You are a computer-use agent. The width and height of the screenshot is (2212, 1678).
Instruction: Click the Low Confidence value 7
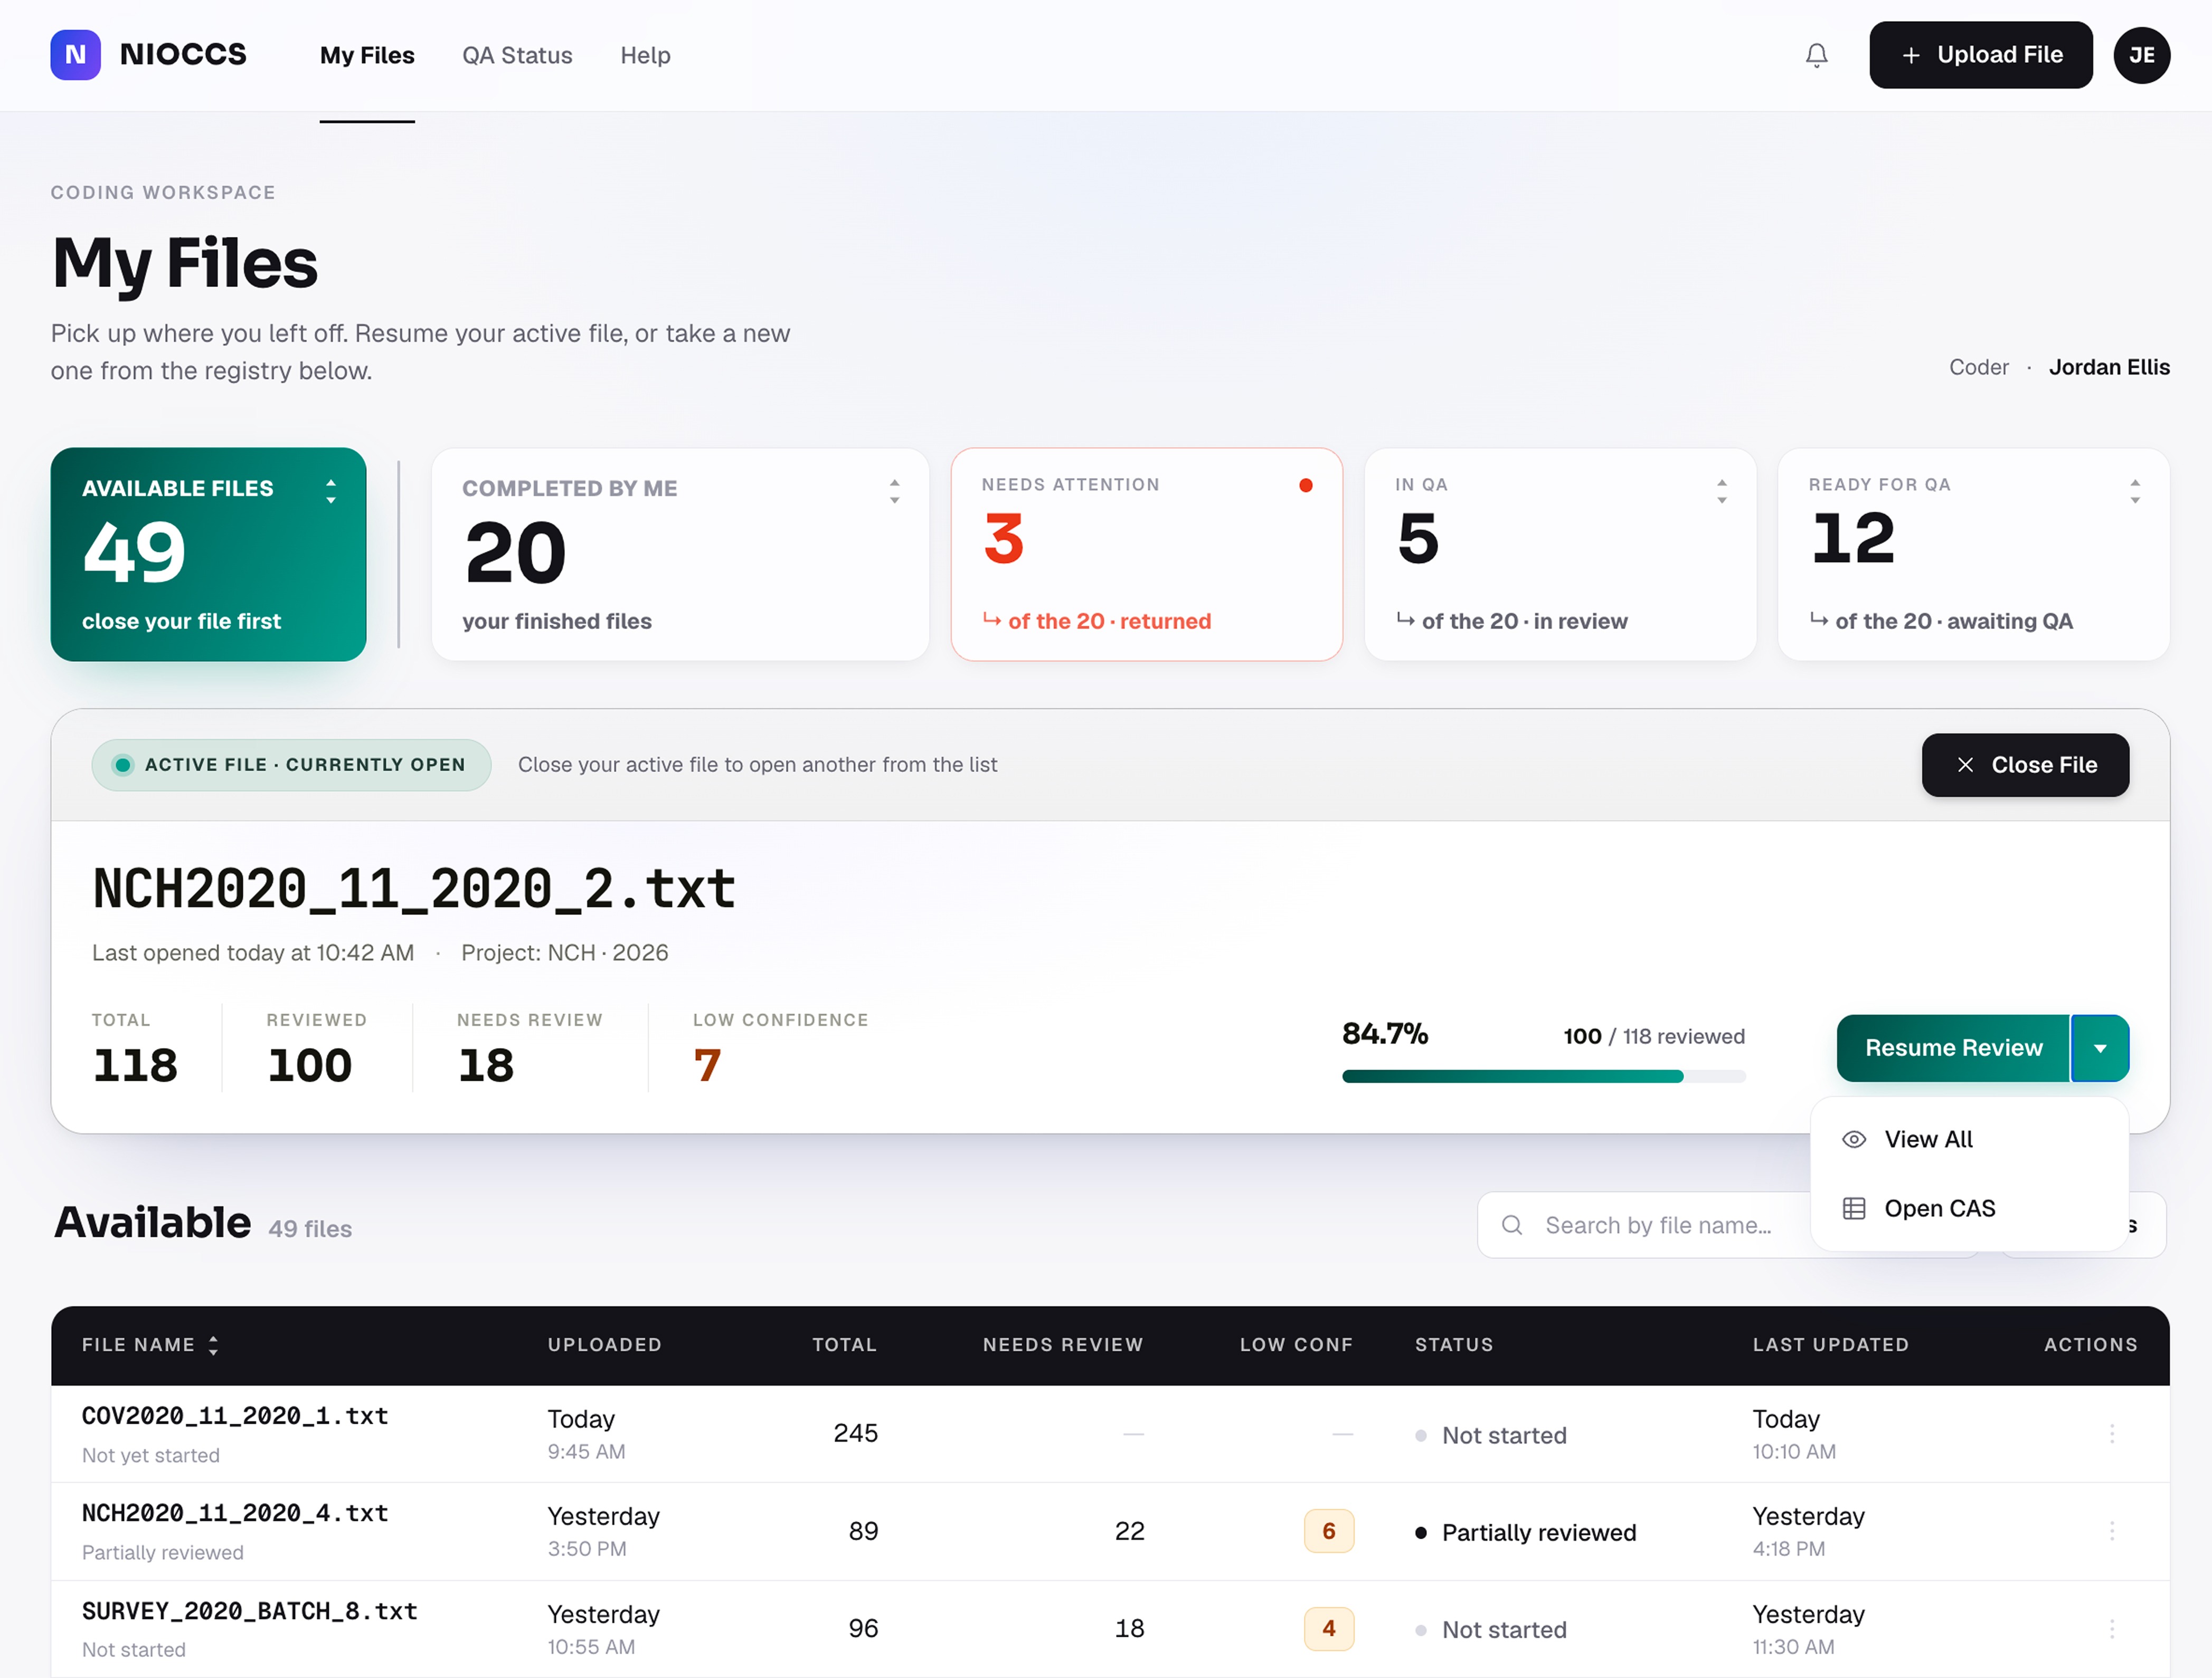click(x=707, y=1065)
